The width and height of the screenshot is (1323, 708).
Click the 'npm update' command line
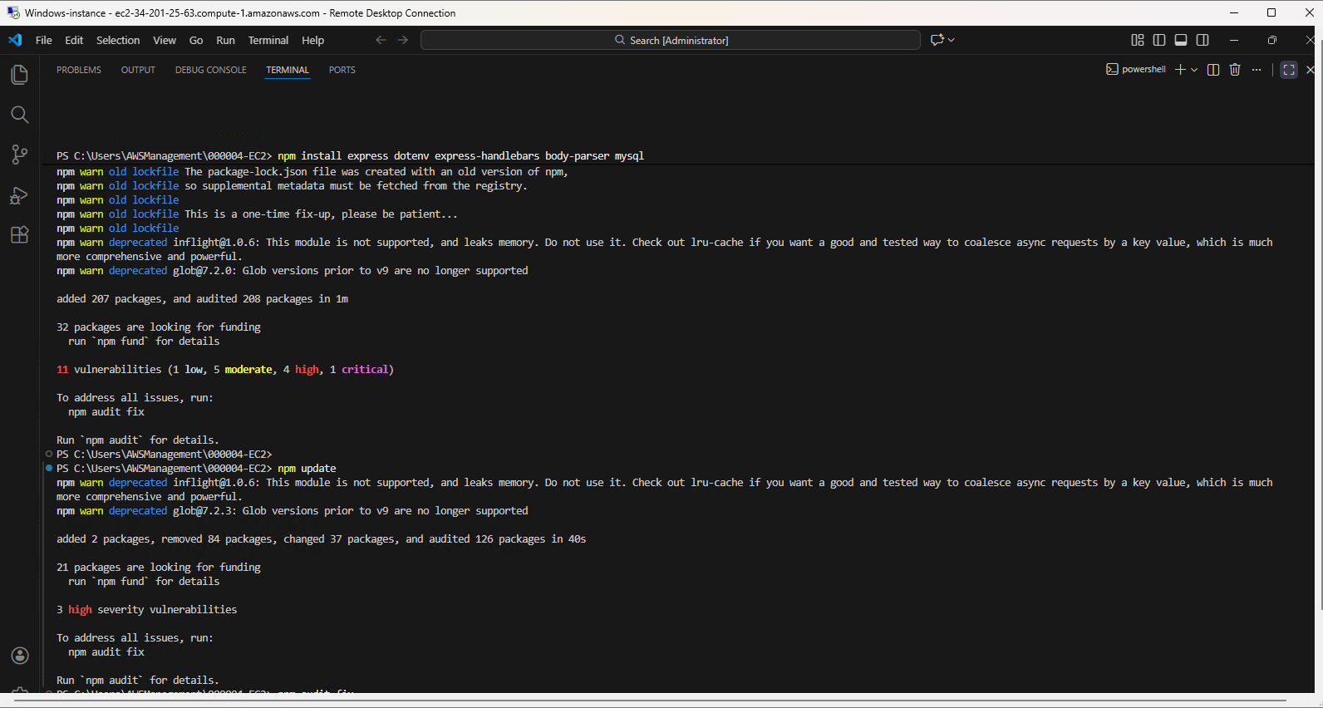[x=196, y=468]
